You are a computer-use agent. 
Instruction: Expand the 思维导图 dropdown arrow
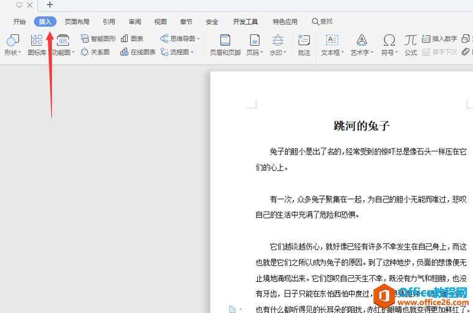[x=198, y=38]
